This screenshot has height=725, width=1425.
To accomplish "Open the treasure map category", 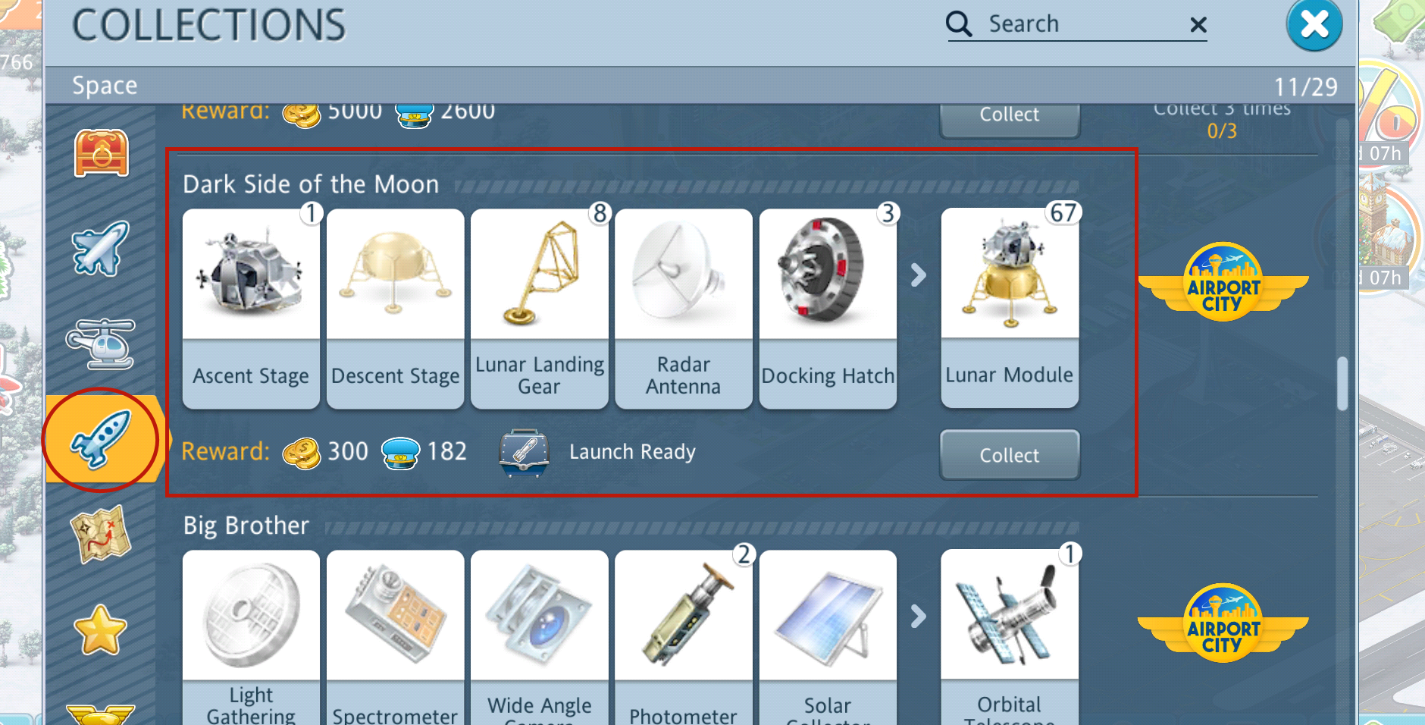I will (100, 535).
